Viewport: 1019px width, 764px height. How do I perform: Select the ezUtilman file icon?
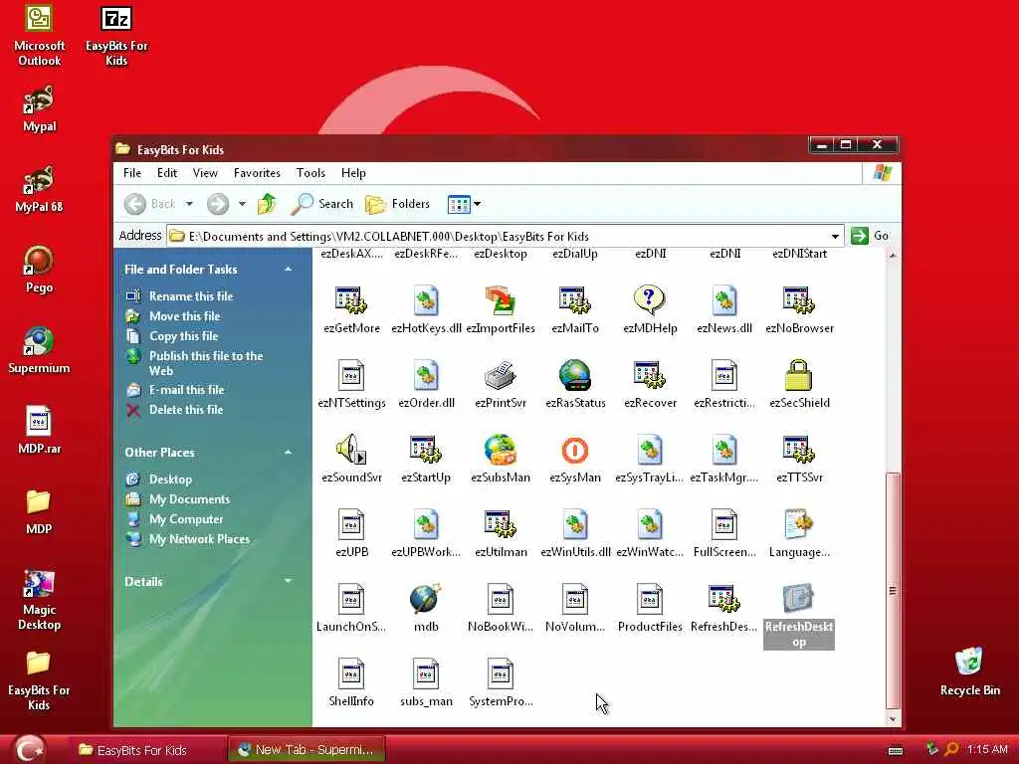[501, 524]
